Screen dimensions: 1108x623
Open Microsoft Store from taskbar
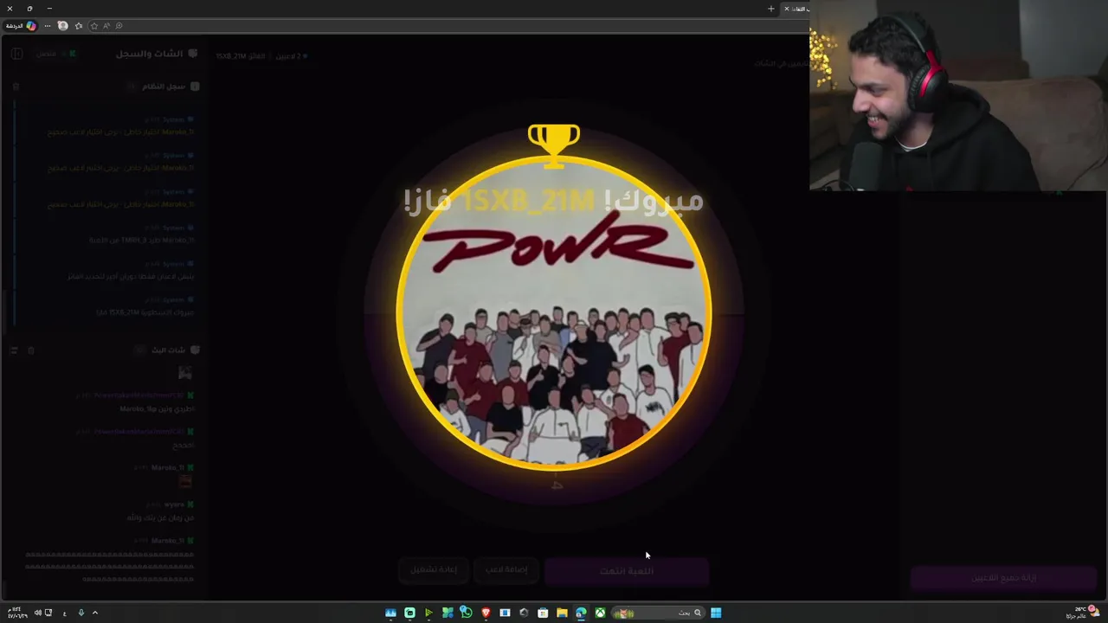click(543, 613)
